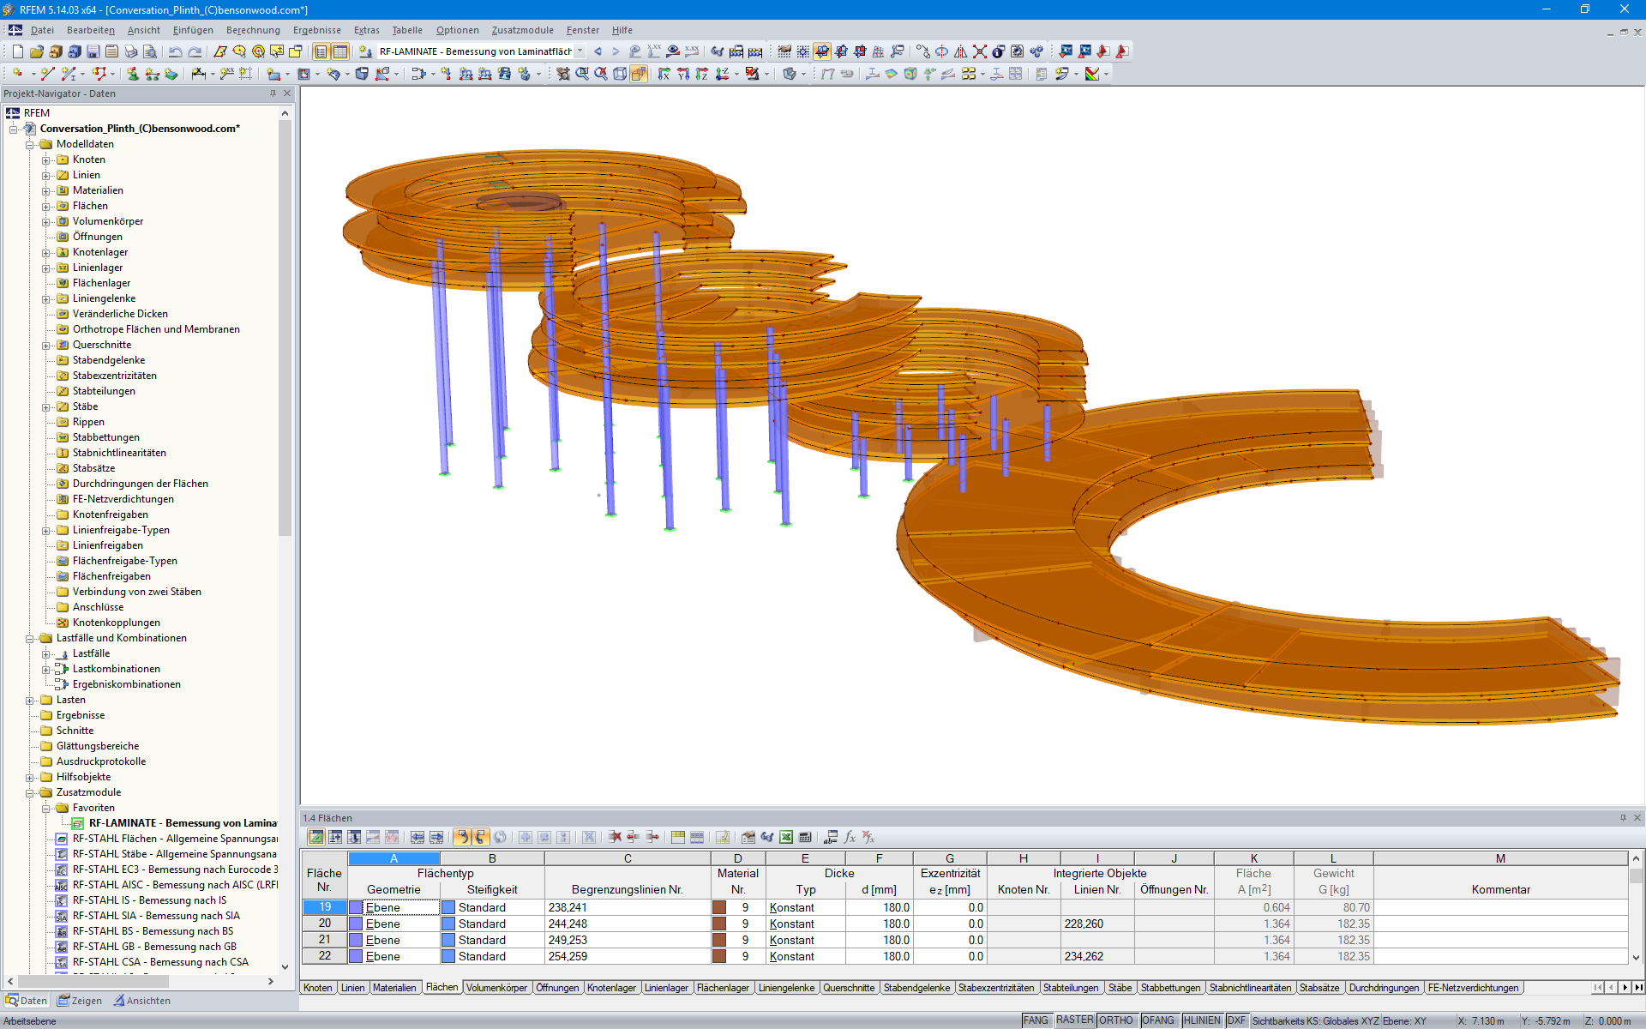Open the Zeigen navigator tab
Image resolution: width=1646 pixels, height=1029 pixels.
(79, 1001)
